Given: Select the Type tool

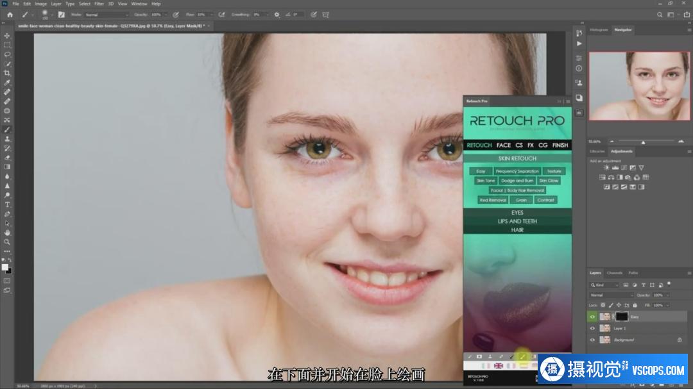Looking at the screenshot, I should click(7, 204).
